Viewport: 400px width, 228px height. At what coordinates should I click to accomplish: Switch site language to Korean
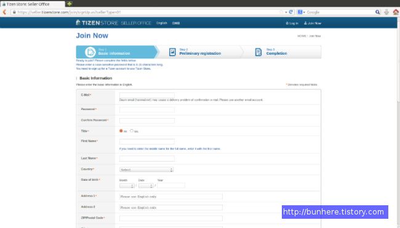pyautogui.click(x=176, y=23)
